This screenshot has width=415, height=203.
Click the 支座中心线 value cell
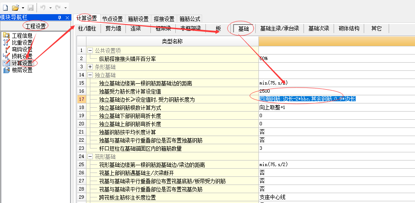tap(337, 197)
